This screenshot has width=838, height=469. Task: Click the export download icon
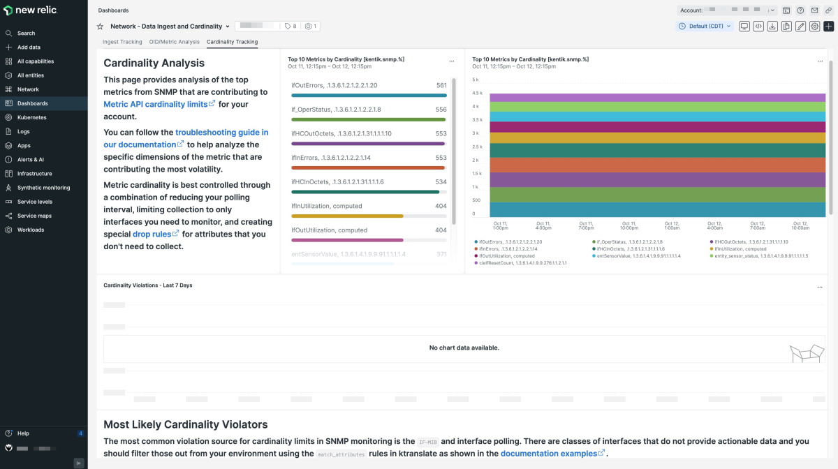click(772, 27)
